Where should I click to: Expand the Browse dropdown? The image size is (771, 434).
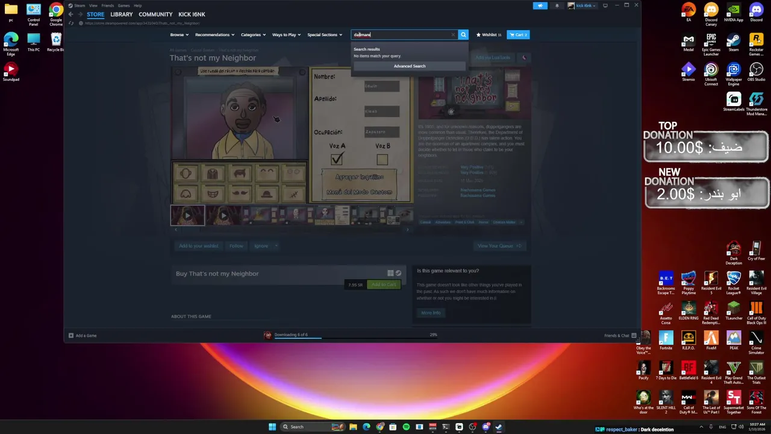179,35
